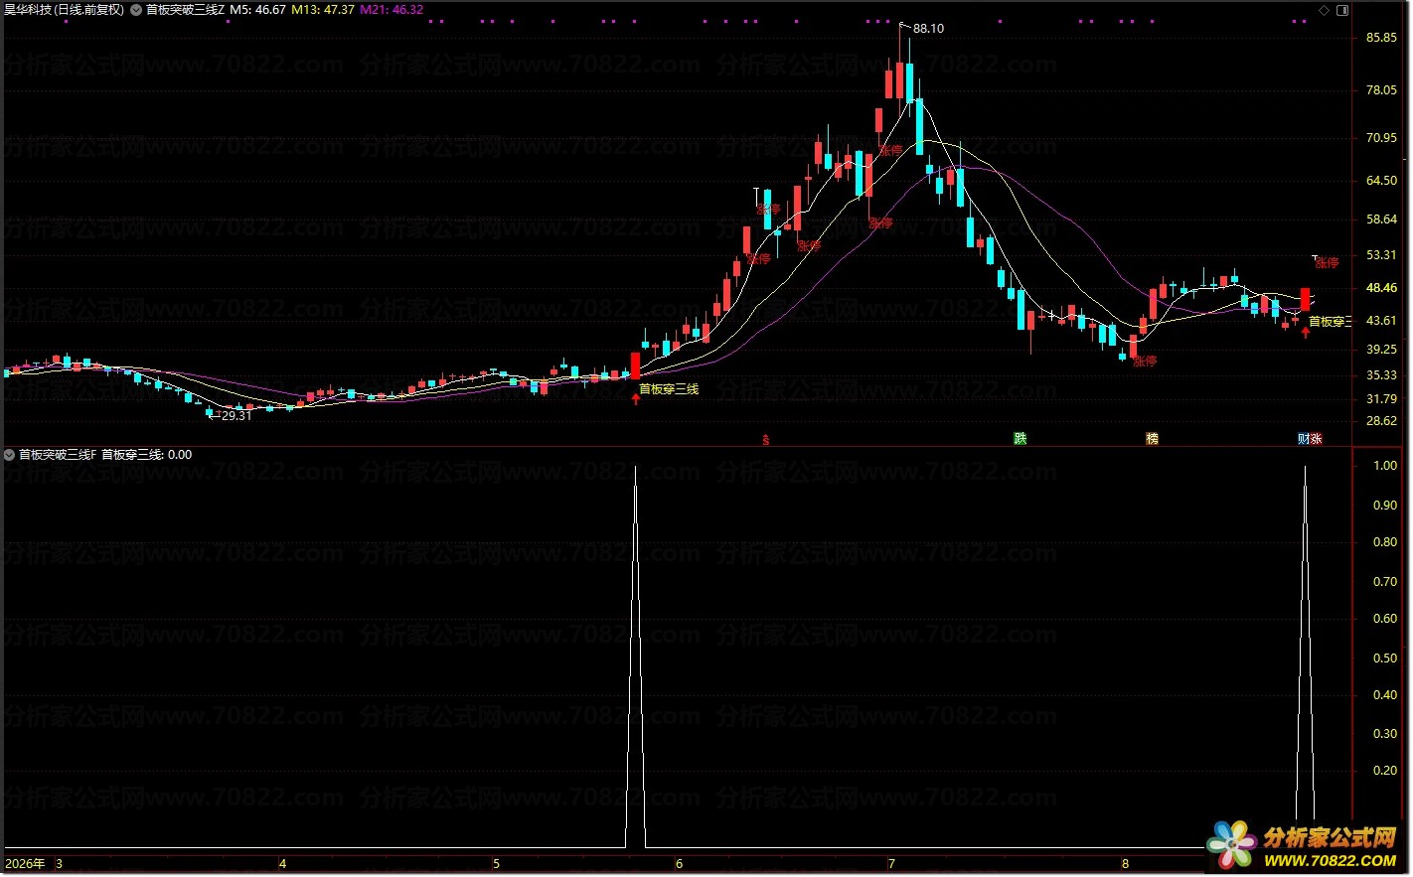
Task: Expand the main chart indicator dropdown arrow
Action: point(136,10)
